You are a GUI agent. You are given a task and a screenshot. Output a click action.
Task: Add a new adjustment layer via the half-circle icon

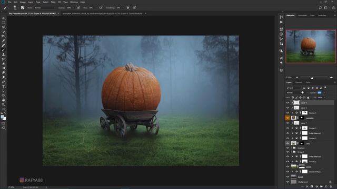coord(316,187)
